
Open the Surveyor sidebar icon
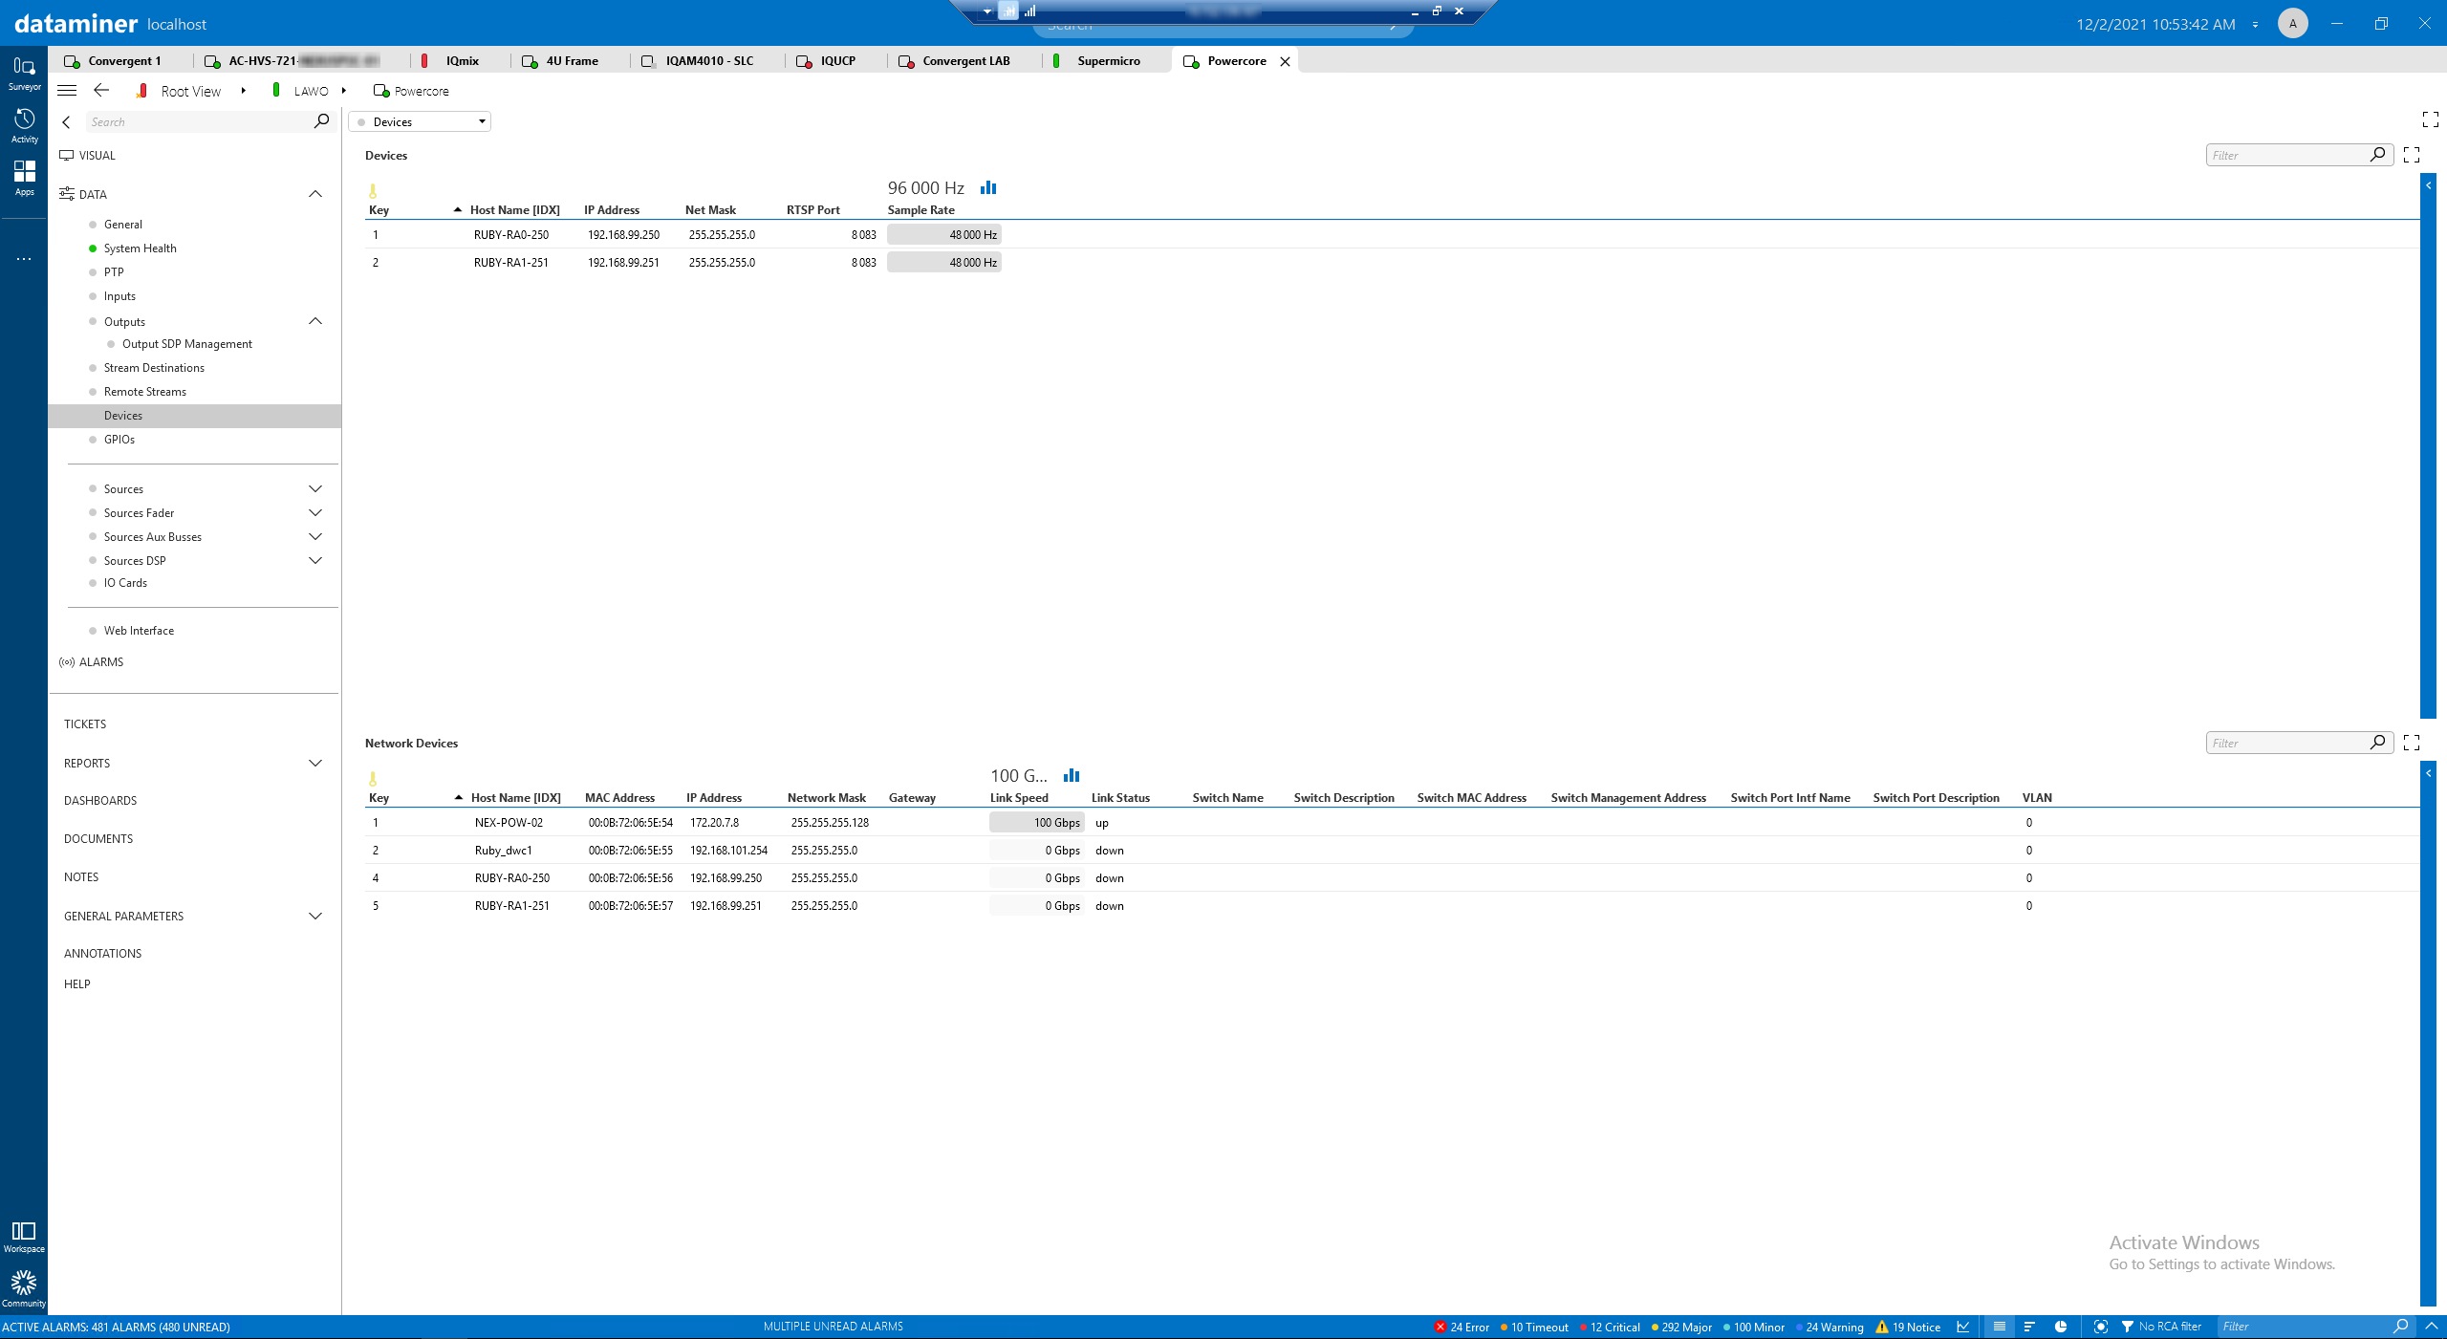click(24, 73)
